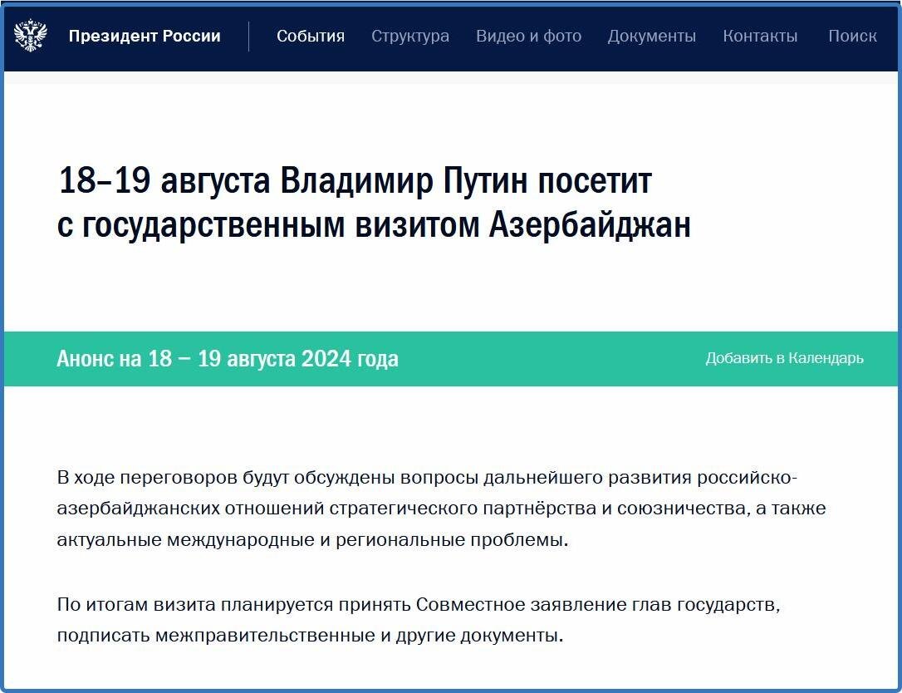Open the Контакты page

pyautogui.click(x=761, y=37)
